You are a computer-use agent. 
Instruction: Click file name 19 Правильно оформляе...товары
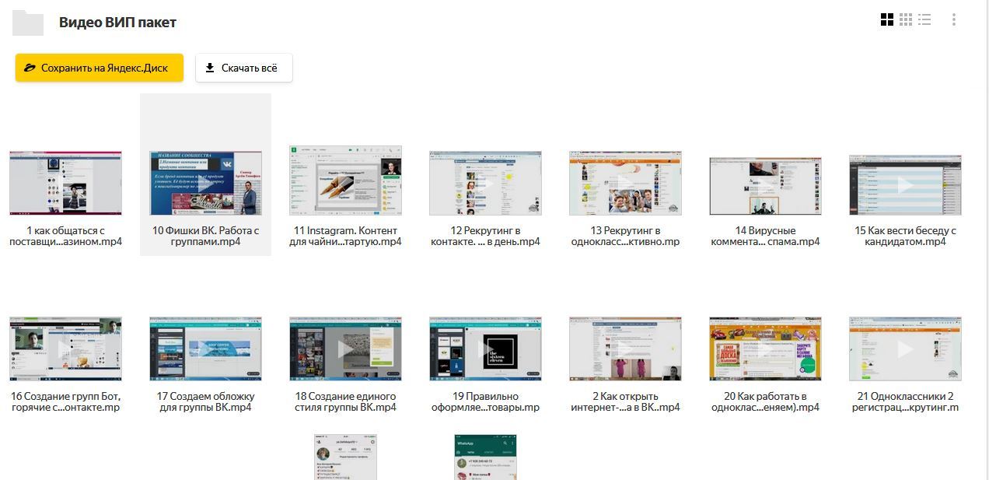[x=485, y=401]
